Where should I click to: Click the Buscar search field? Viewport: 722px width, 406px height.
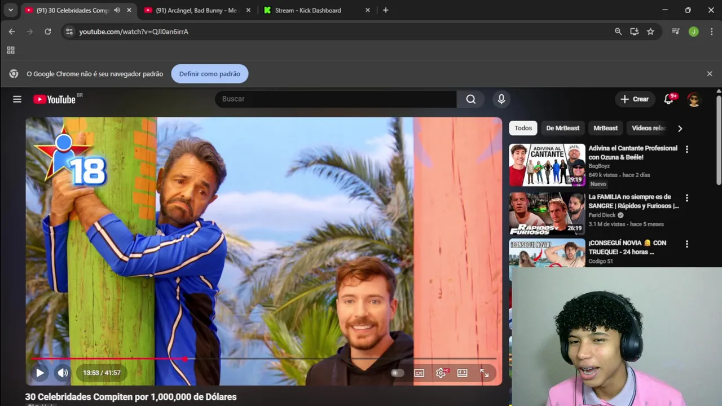point(336,99)
